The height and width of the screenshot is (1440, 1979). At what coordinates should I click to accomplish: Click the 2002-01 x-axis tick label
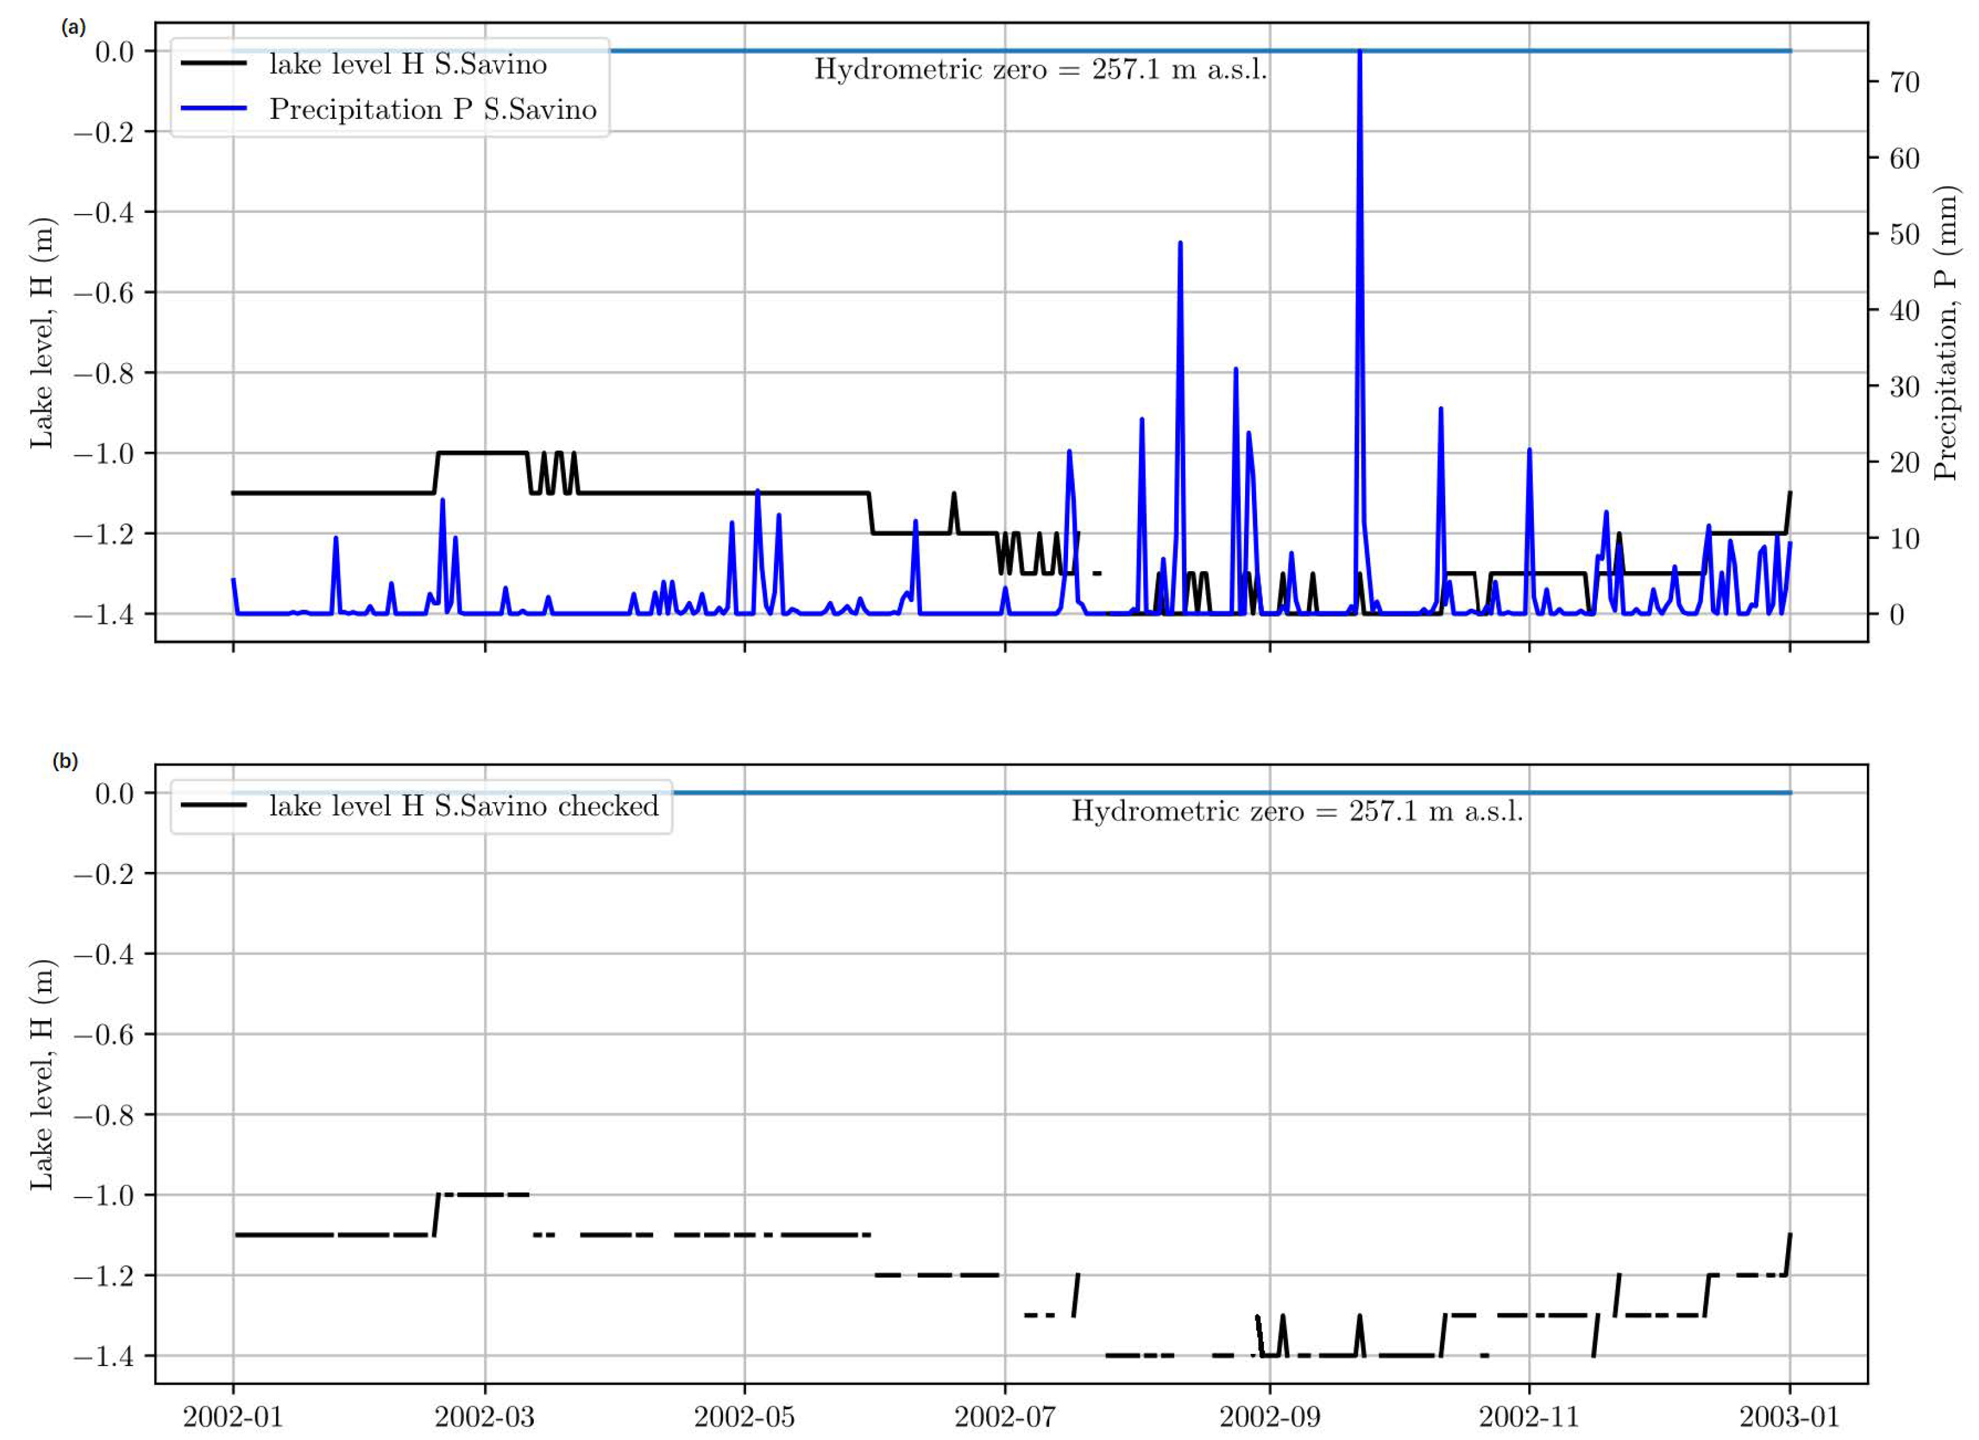click(233, 1418)
